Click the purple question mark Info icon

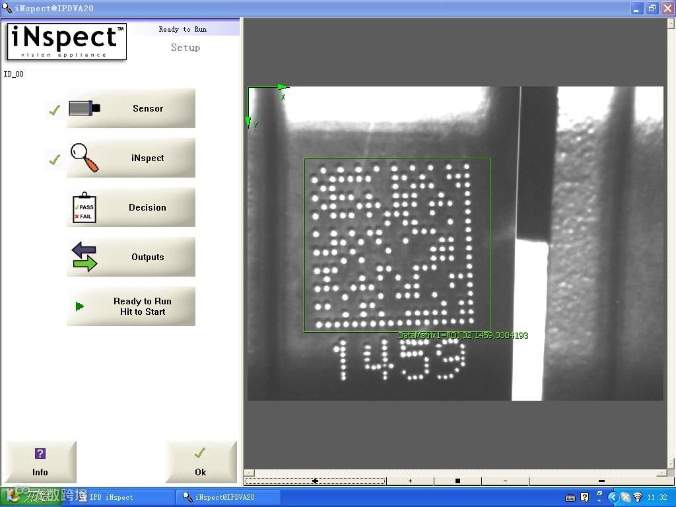40,454
